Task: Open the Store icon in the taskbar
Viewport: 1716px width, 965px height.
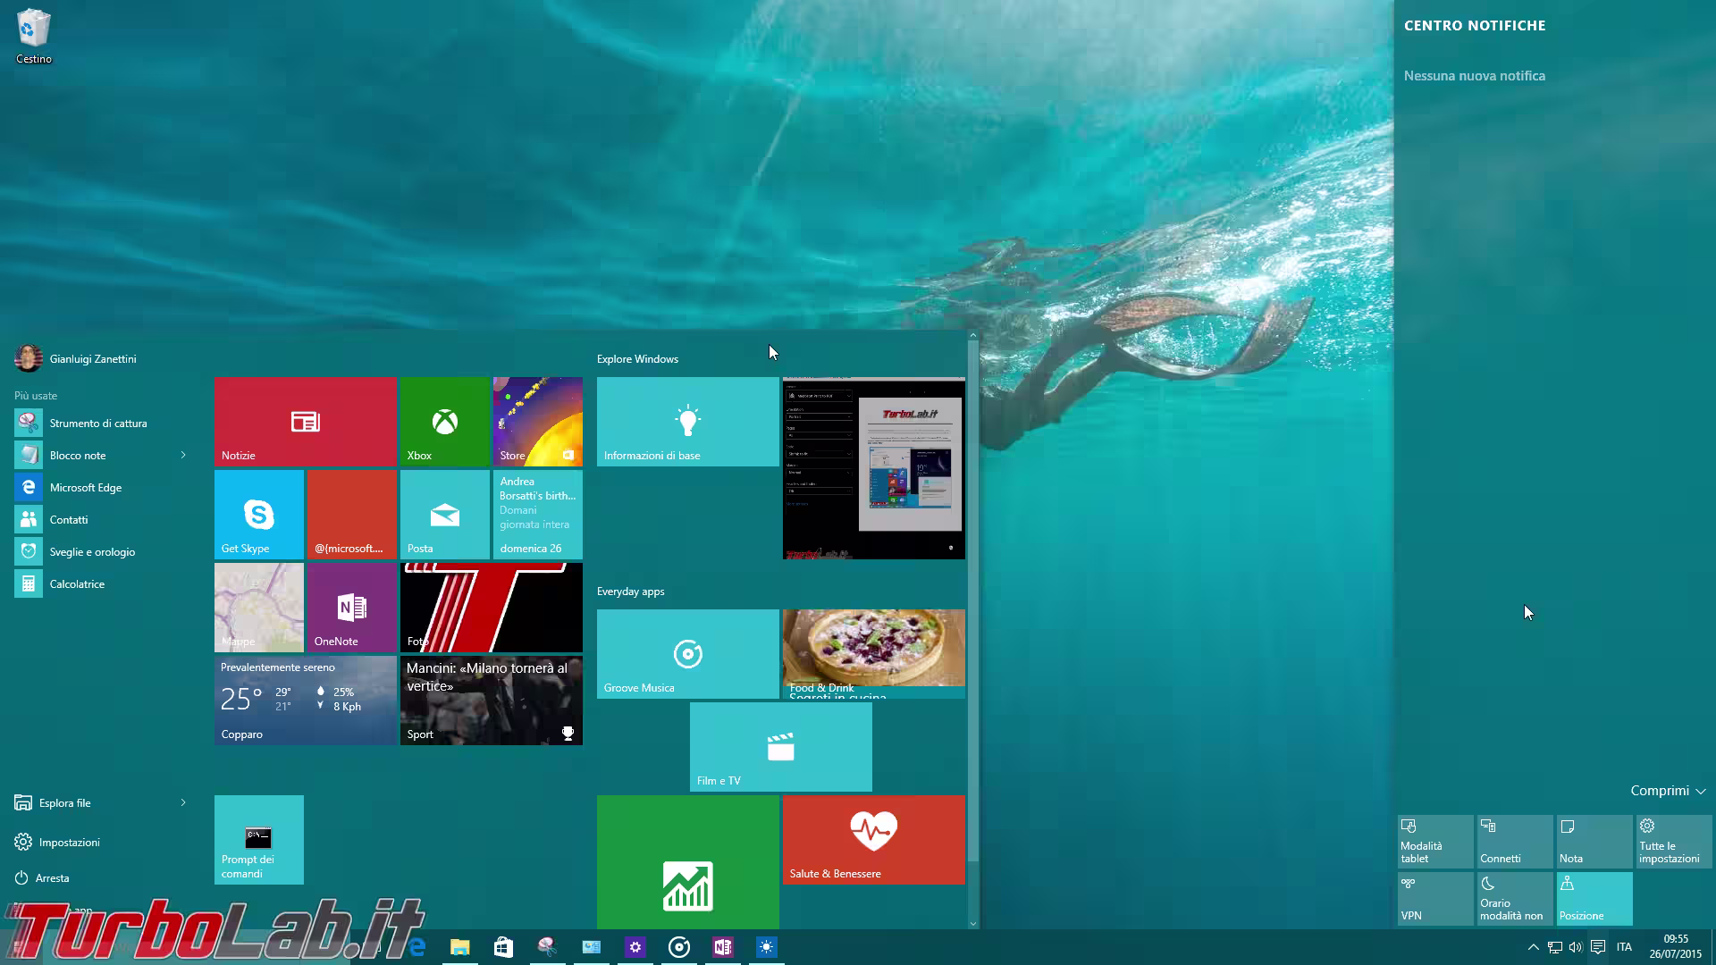Action: point(503,947)
